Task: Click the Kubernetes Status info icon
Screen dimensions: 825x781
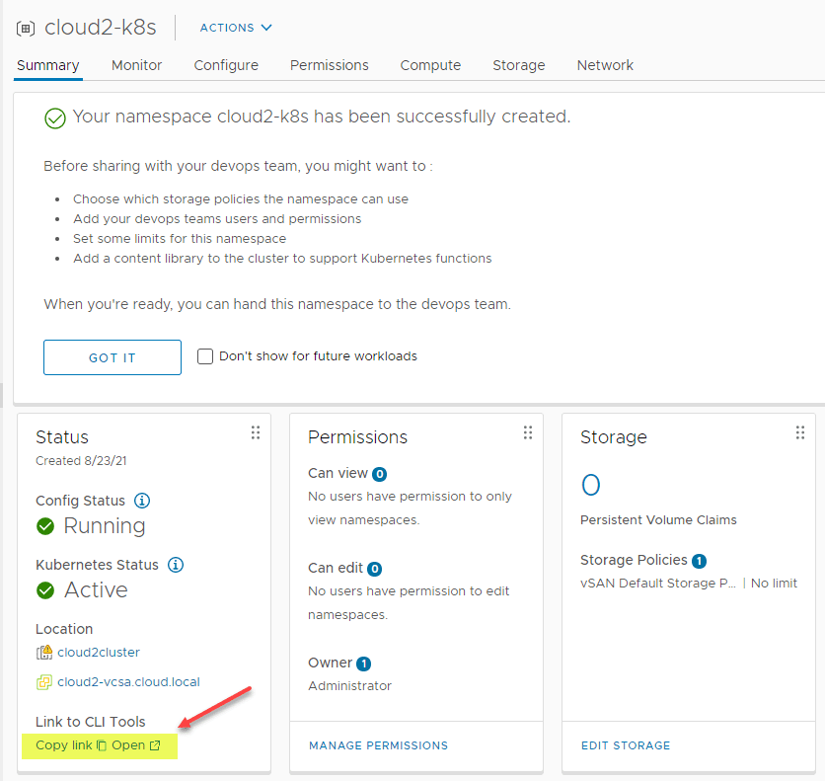Action: pos(176,565)
